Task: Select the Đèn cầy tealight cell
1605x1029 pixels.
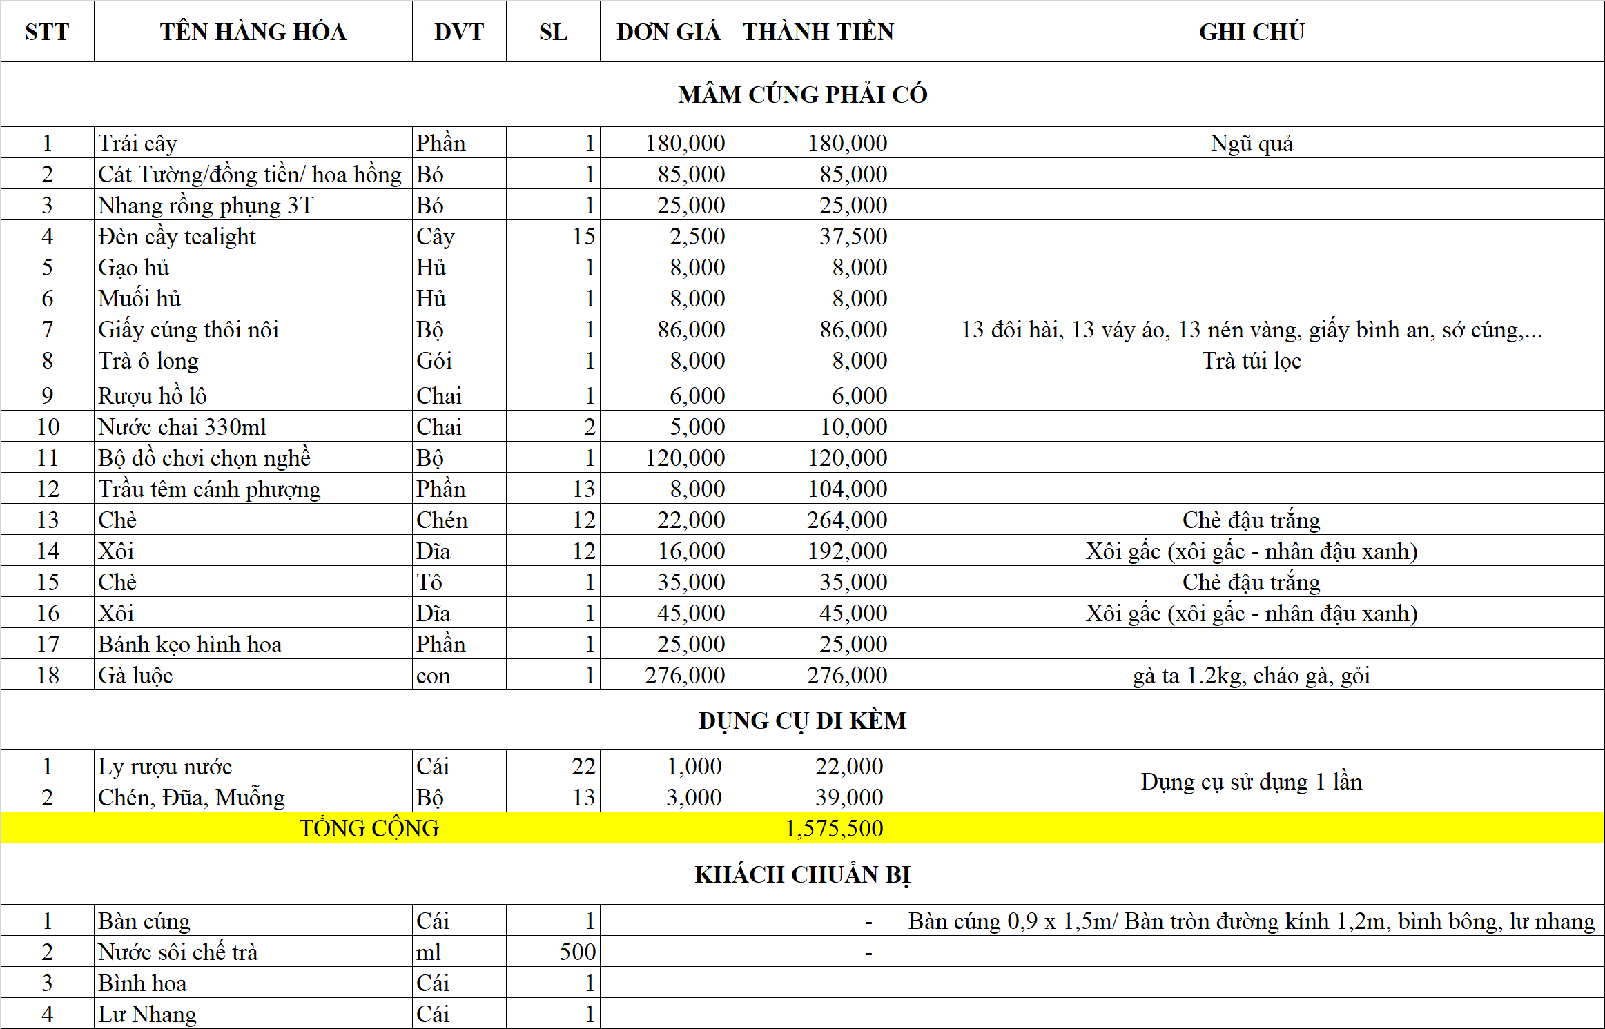Action: point(253,236)
